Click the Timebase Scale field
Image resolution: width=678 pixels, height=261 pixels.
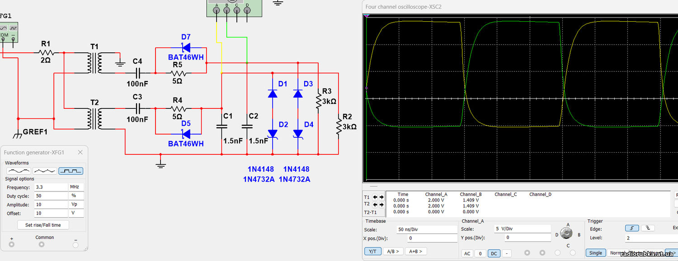[426, 229]
